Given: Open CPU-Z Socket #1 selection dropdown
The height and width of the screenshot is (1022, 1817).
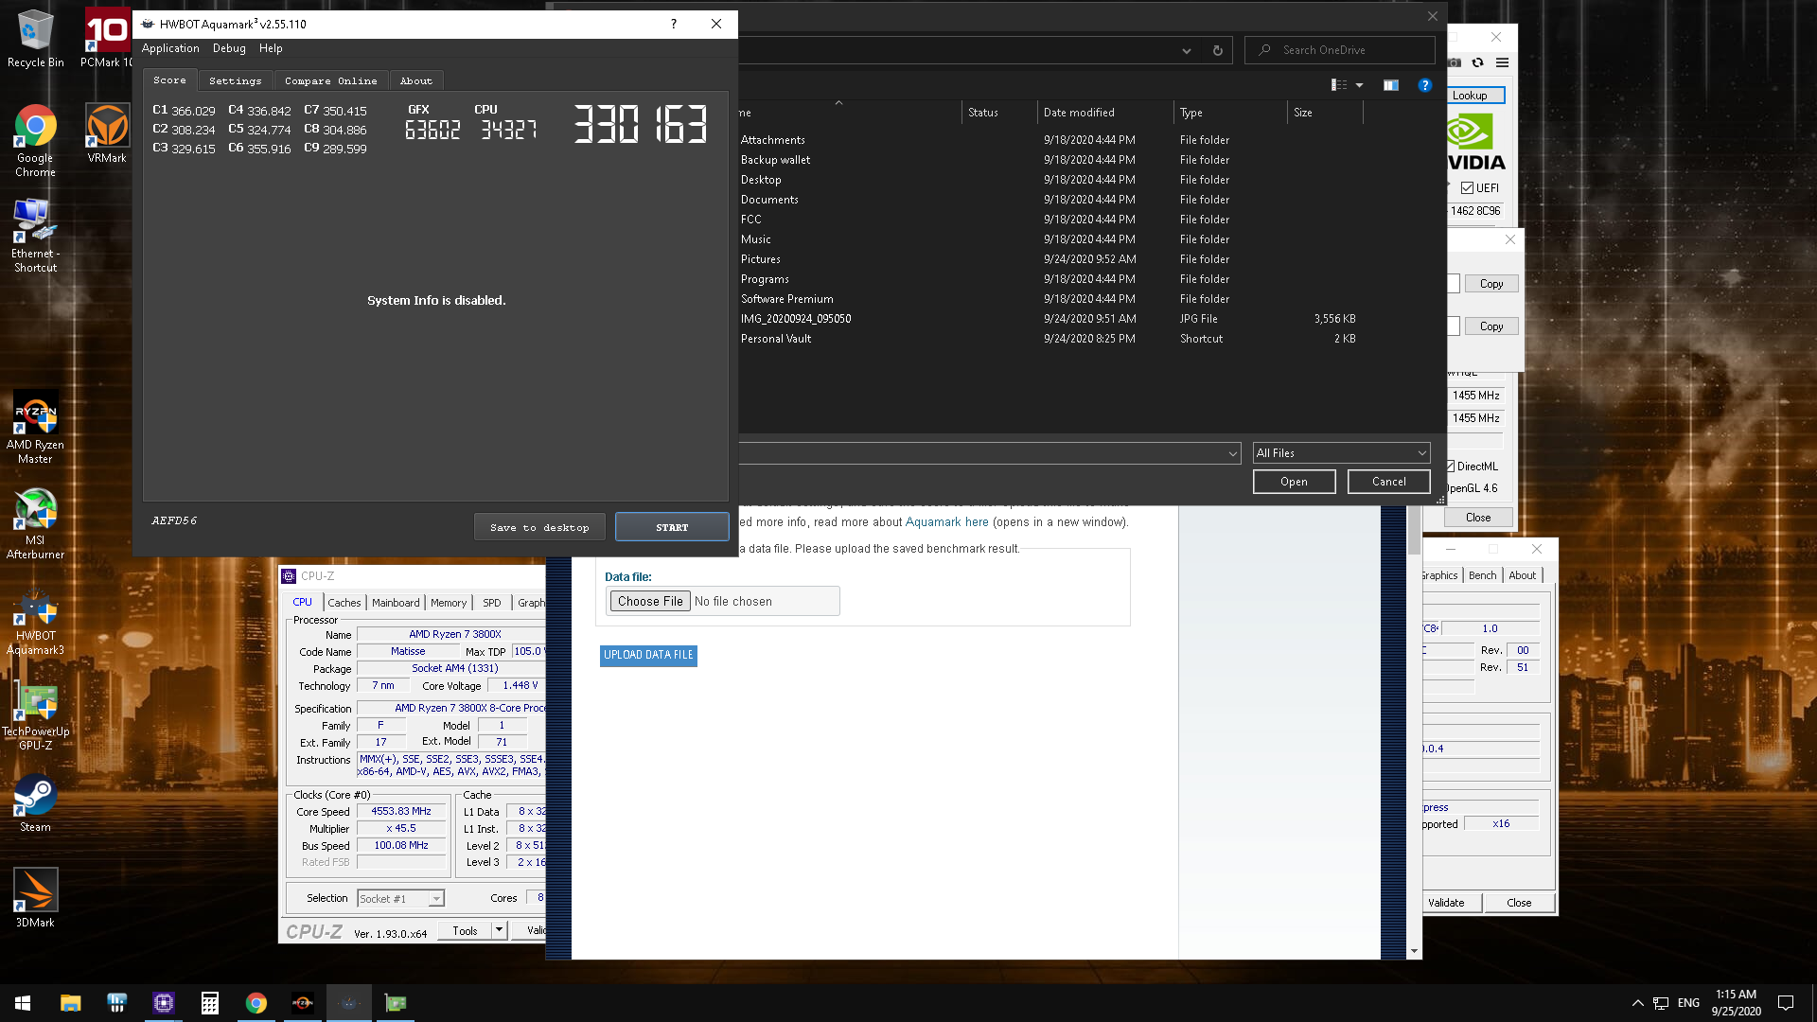Looking at the screenshot, I should 400,899.
